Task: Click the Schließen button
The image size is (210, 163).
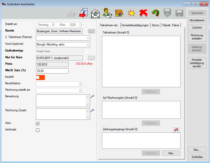Action: coord(197,157)
